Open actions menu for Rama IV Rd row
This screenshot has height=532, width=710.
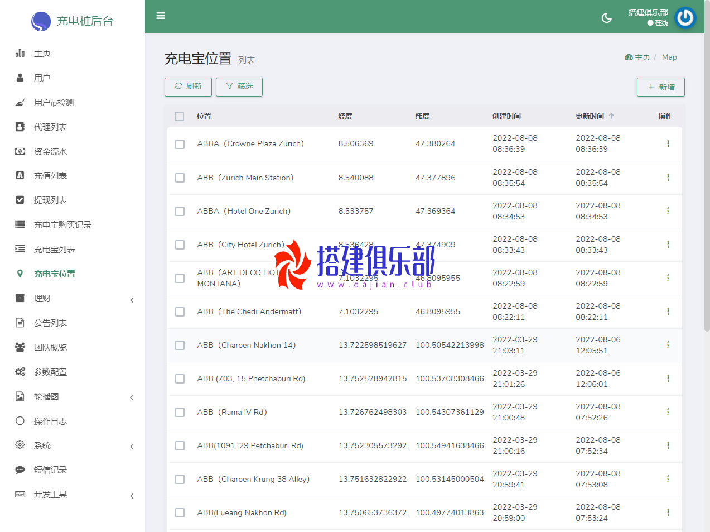pos(668,412)
